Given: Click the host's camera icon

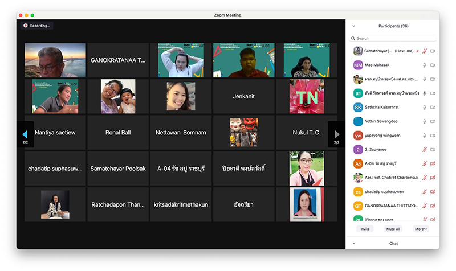Looking at the screenshot, I should 433,51.
